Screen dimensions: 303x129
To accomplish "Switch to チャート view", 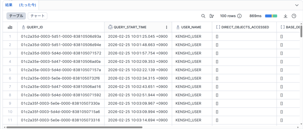I will click(x=38, y=16).
